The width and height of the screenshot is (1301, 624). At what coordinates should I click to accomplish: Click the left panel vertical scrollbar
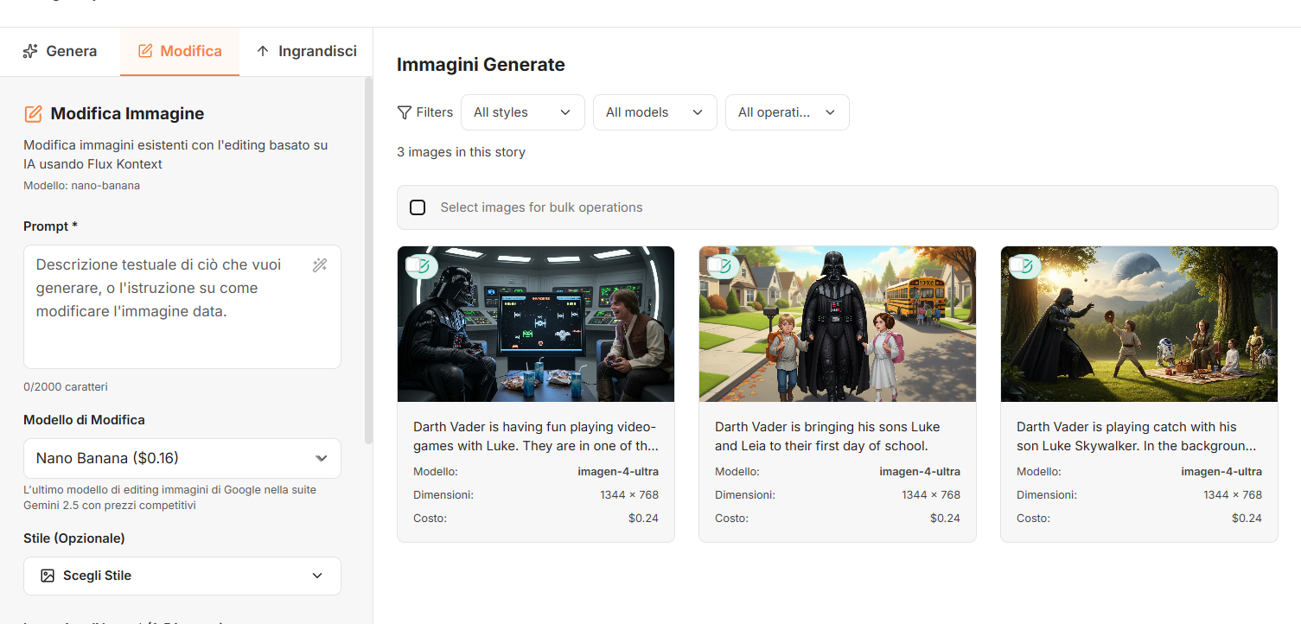pyautogui.click(x=369, y=259)
